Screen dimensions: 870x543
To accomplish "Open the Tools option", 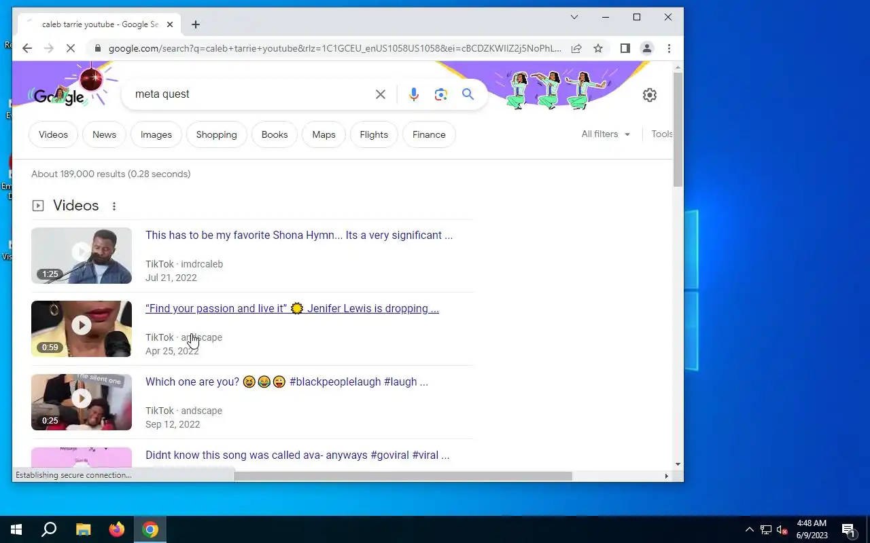I will point(662,134).
